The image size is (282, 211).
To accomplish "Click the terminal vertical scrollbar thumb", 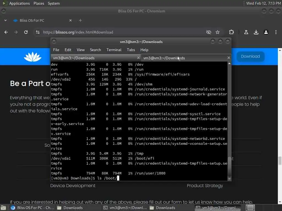I will coord(229,167).
